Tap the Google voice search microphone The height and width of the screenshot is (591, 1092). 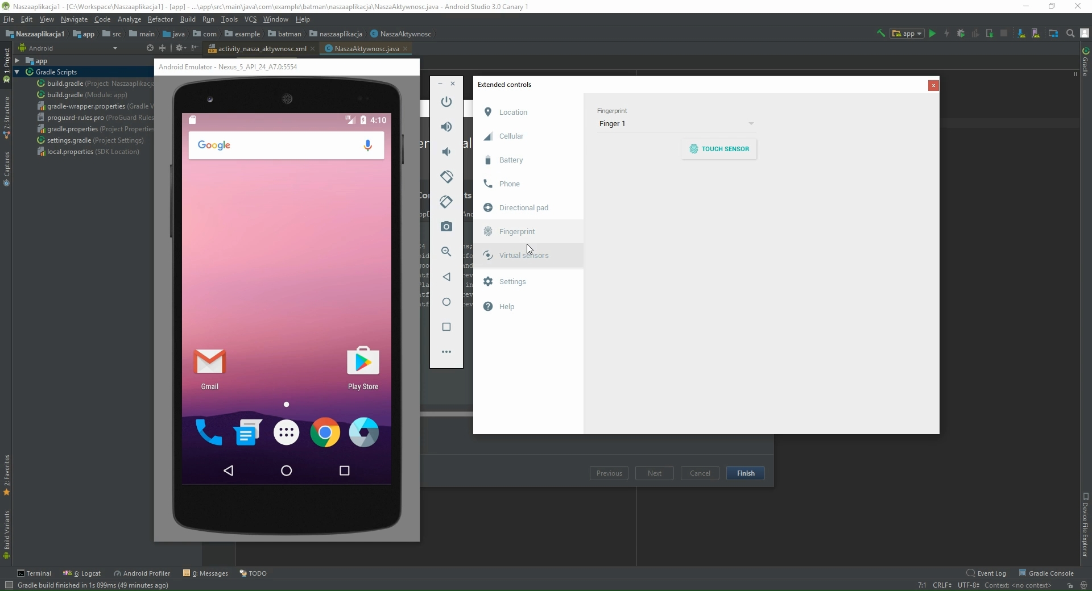[x=368, y=145]
